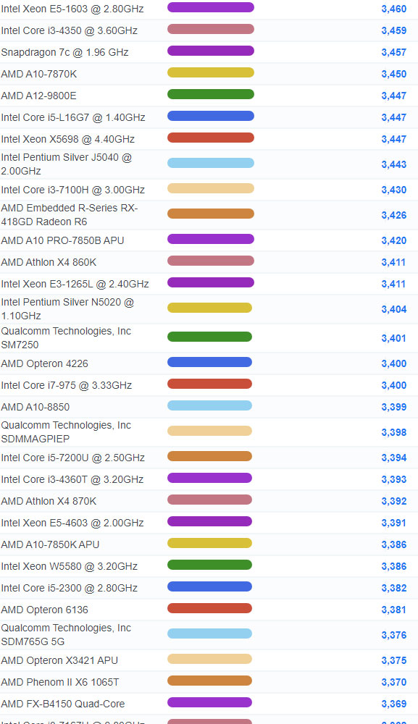Click the green bar for AMD A12-9800E
Screen dimensions: 418x724
point(211,94)
